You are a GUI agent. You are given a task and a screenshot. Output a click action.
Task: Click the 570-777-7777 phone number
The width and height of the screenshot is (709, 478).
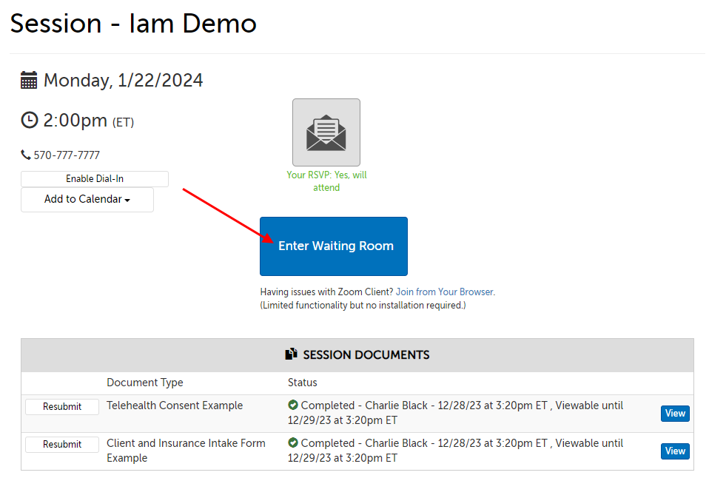[67, 155]
